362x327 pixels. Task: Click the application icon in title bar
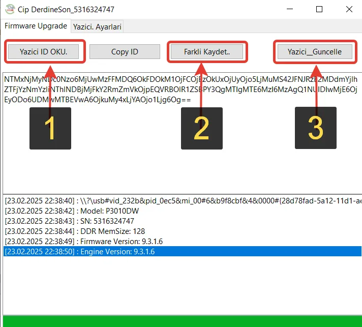[x=9, y=9]
